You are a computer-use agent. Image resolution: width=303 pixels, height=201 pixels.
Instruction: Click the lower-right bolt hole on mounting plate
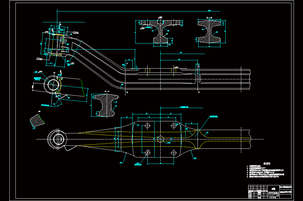[x=174, y=153]
